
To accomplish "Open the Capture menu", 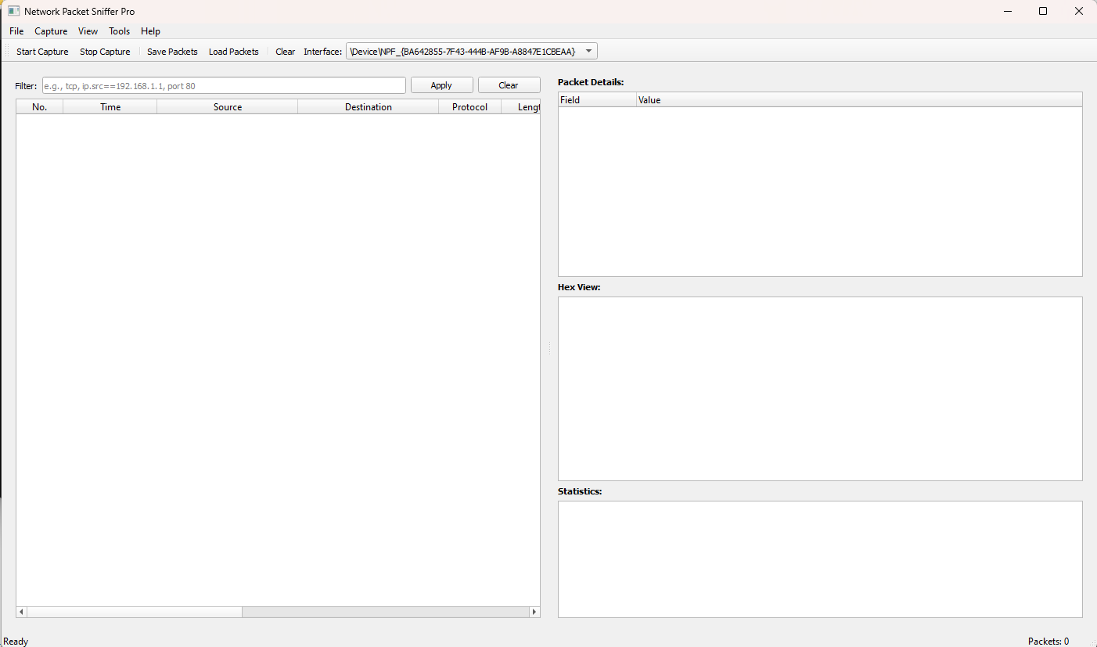I will pyautogui.click(x=51, y=31).
